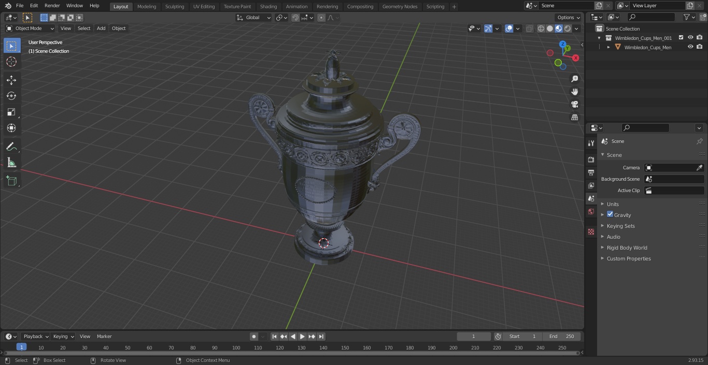Exclude Wimbledon_Cups_Men_001 collection checkbox

pos(681,37)
